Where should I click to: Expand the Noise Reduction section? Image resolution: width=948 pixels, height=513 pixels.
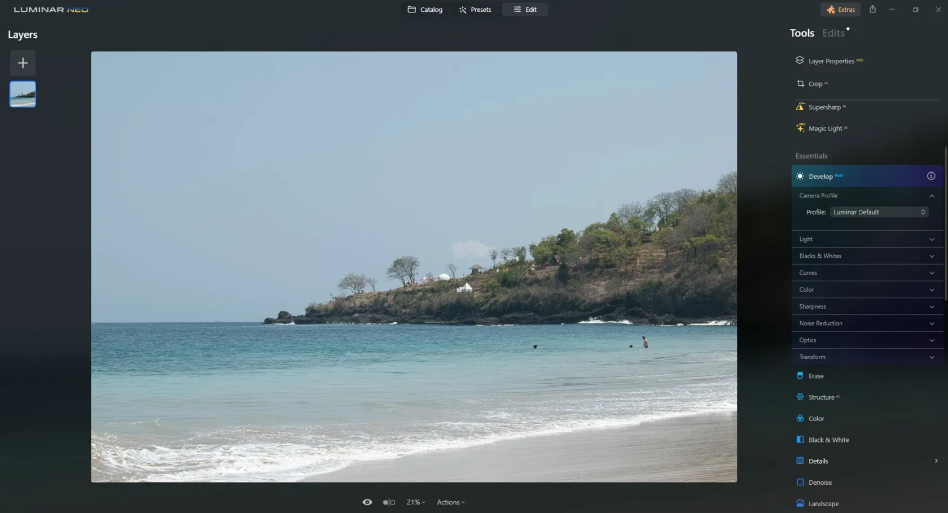[x=866, y=323]
